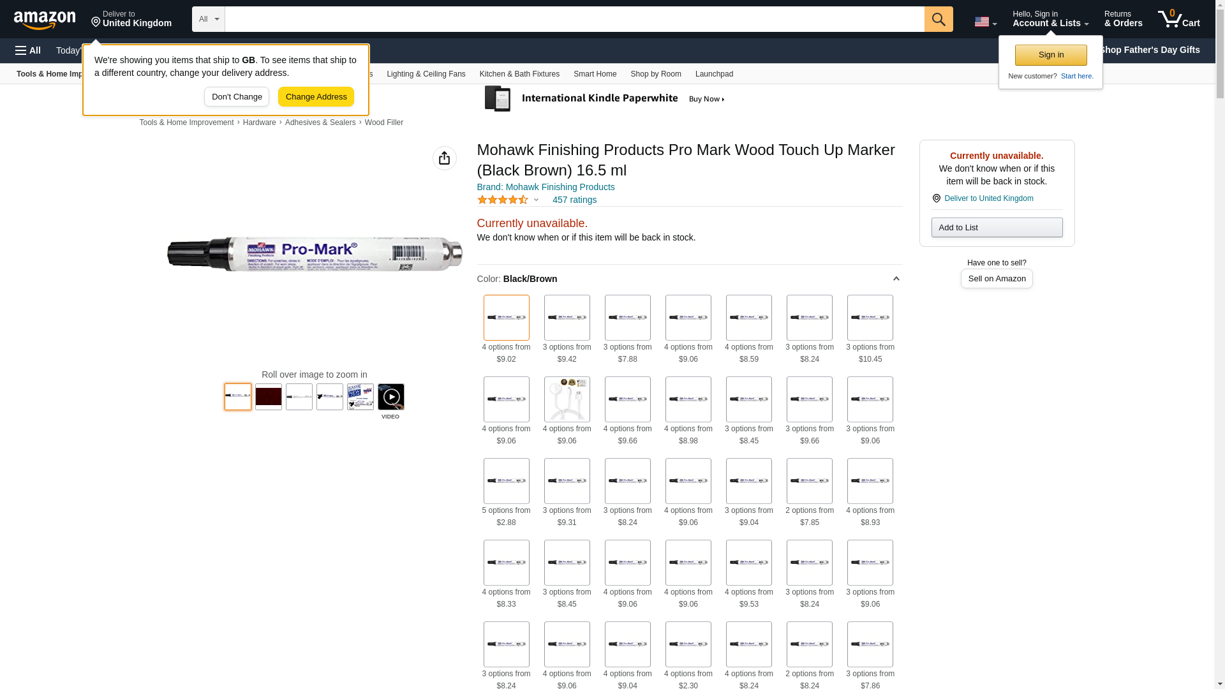The image size is (1225, 689).
Task: Collapse the Color options section
Action: [x=896, y=279]
